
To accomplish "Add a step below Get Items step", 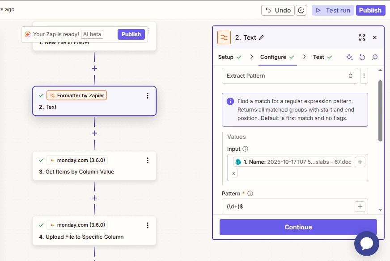I will [x=94, y=198].
